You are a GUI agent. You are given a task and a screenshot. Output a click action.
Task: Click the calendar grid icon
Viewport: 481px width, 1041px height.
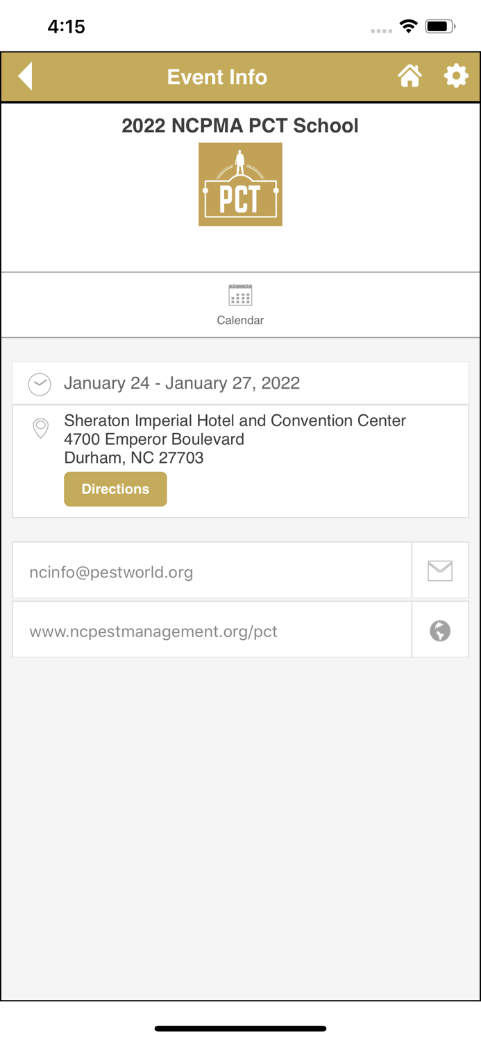pyautogui.click(x=240, y=296)
